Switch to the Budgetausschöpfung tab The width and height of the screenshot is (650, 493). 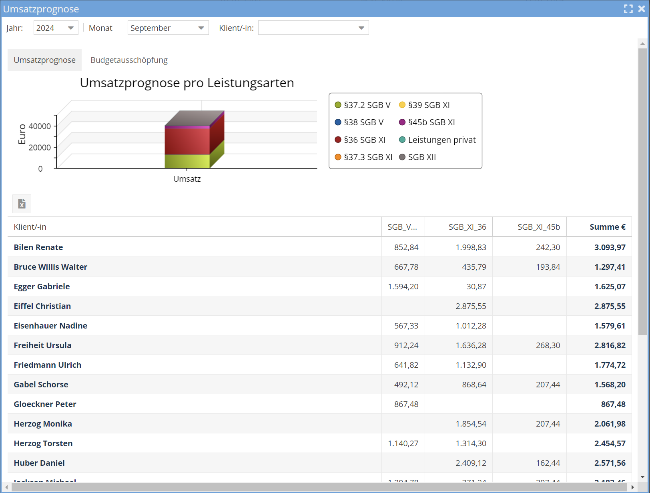pyautogui.click(x=129, y=60)
